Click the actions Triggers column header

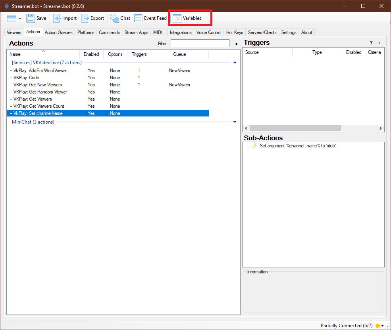pyautogui.click(x=139, y=54)
